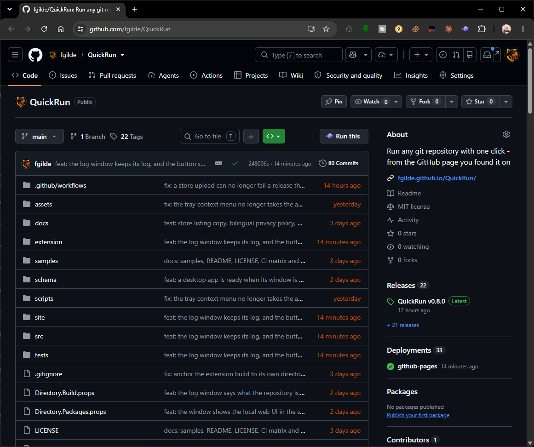Click the add file plus button

point(251,137)
